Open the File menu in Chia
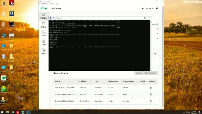This screenshot has width=202, height=114. (x=40, y=4)
